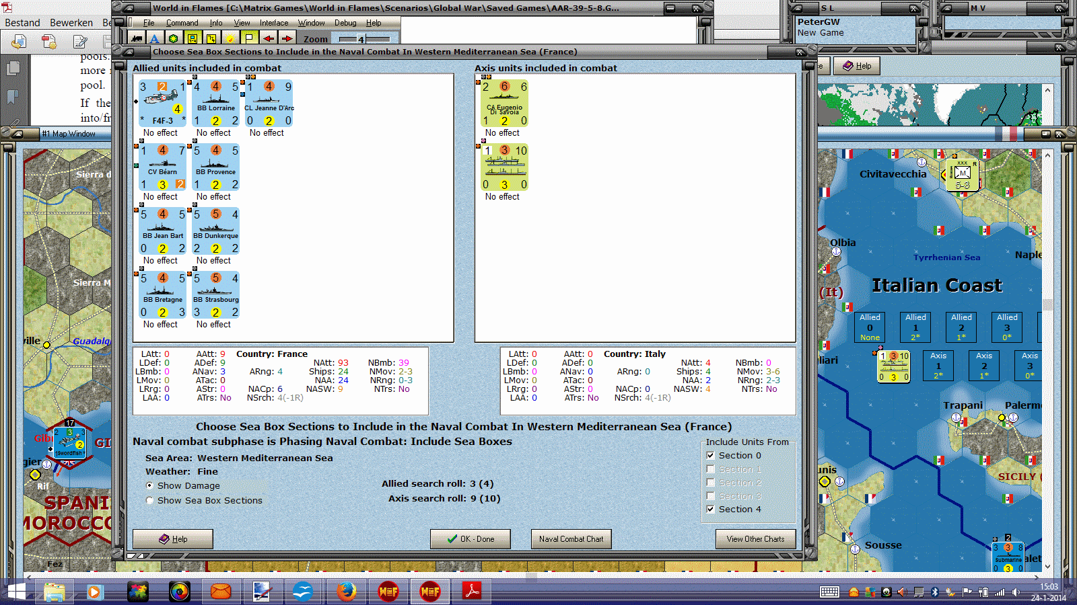The width and height of the screenshot is (1077, 605).
Task: Click the red left arrow toolbar icon
Action: click(269, 38)
